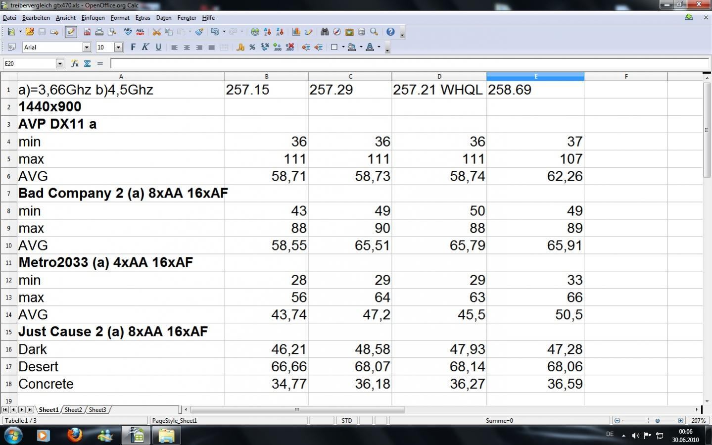Toggle Edit File mode
The height and width of the screenshot is (445, 712).
[x=71, y=32]
